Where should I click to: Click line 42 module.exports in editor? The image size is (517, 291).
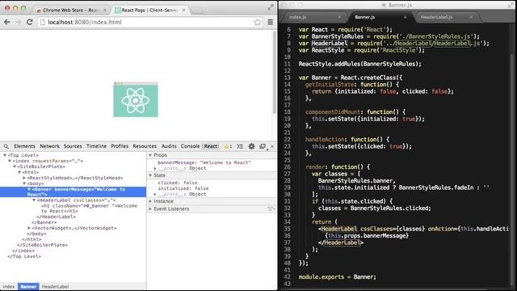(337, 277)
